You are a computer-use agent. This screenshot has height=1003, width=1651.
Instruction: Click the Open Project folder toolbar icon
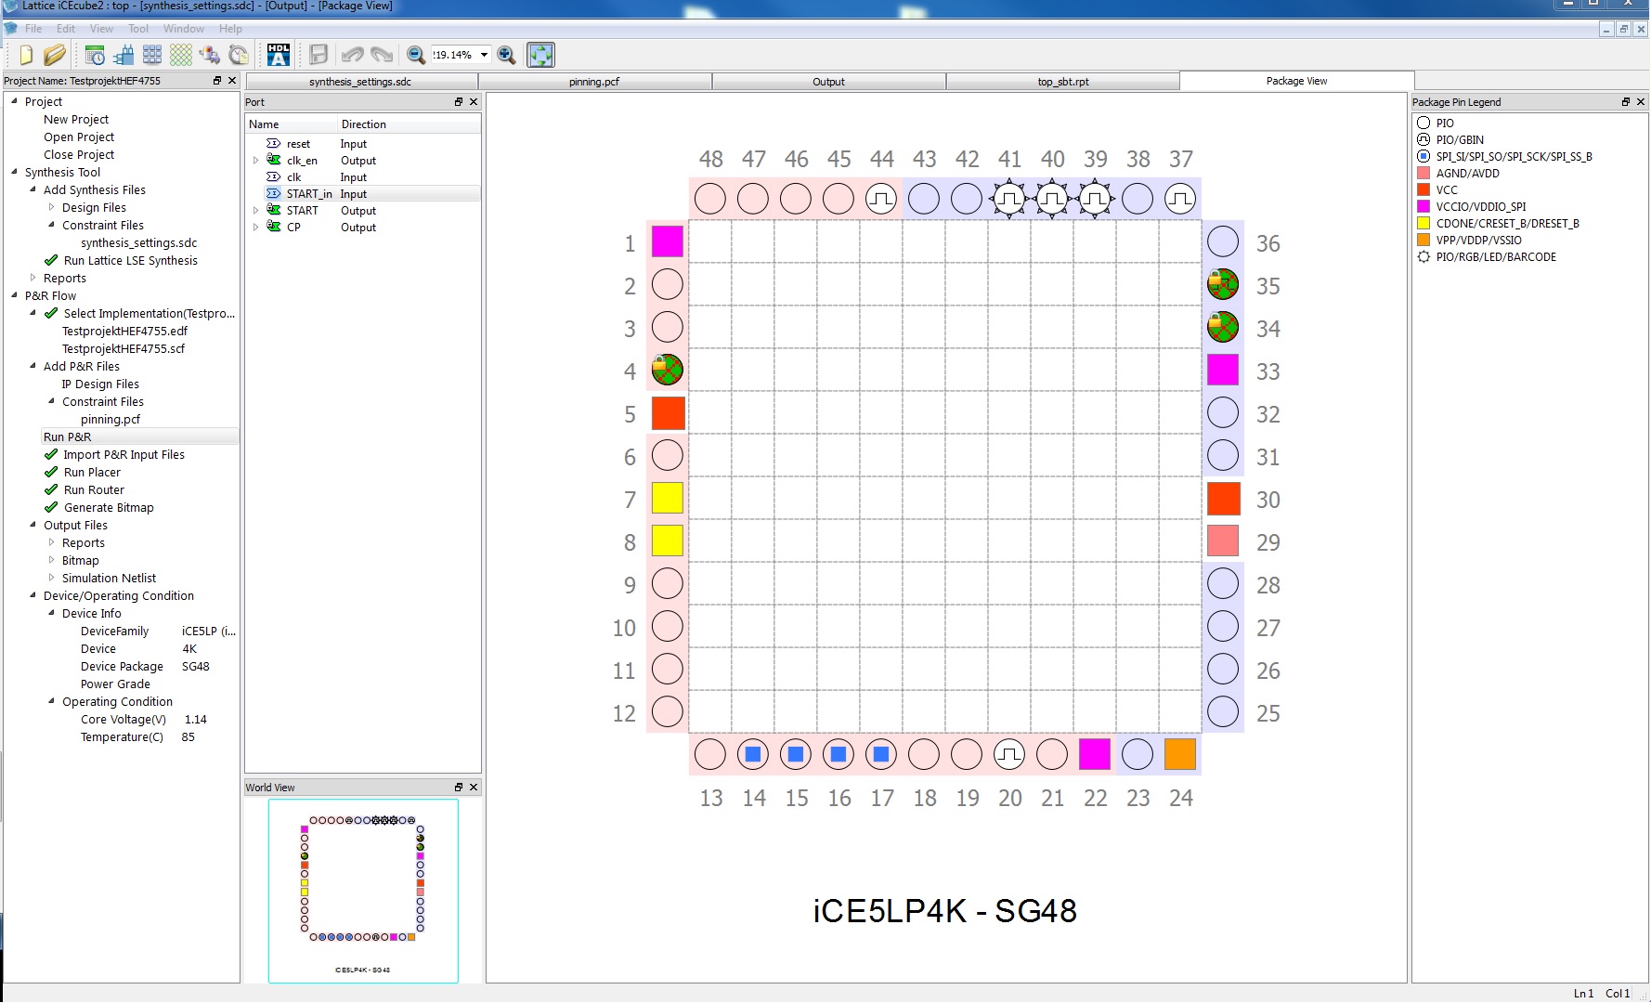pyautogui.click(x=55, y=55)
